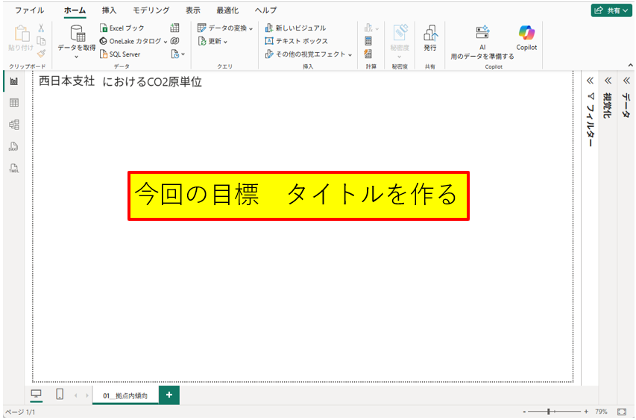
Task: Open the ファイル menu
Action: click(30, 10)
